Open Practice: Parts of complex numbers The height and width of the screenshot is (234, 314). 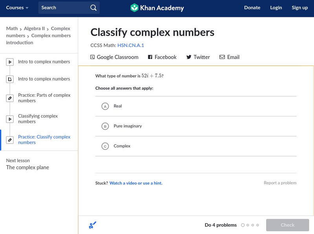point(44,98)
